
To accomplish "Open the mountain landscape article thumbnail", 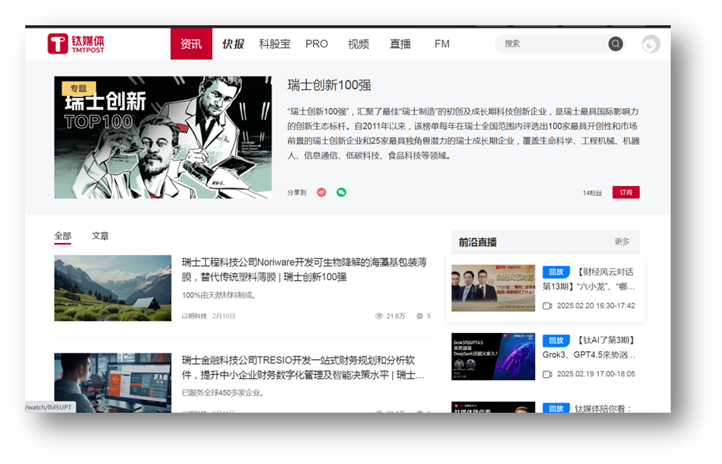I will tap(113, 288).
